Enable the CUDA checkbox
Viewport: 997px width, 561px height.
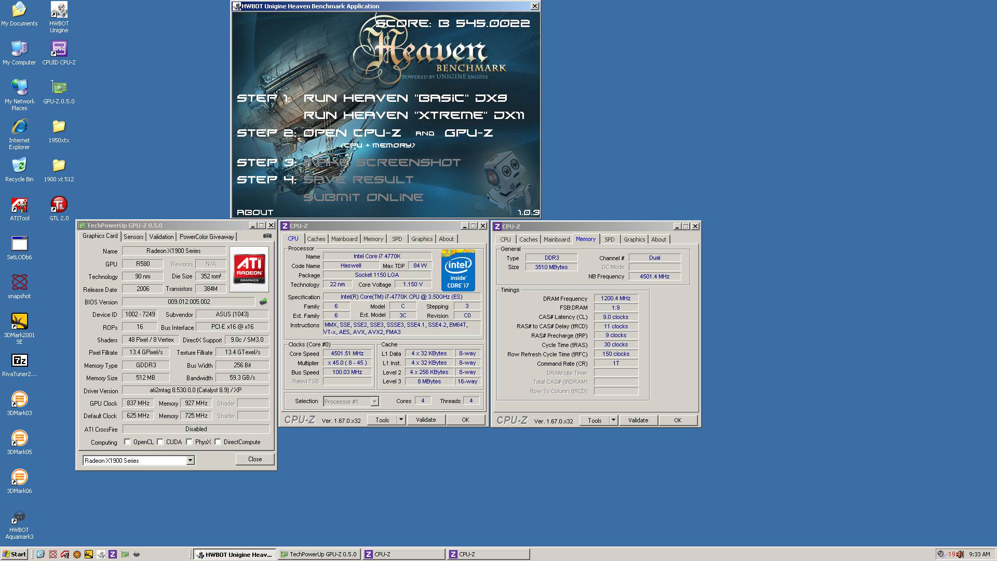pyautogui.click(x=160, y=442)
